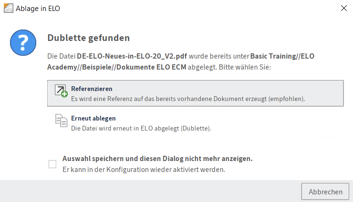Click the 'Er kann in der Konfiguration' hint
The height and width of the screenshot is (202, 353).
tap(143, 169)
